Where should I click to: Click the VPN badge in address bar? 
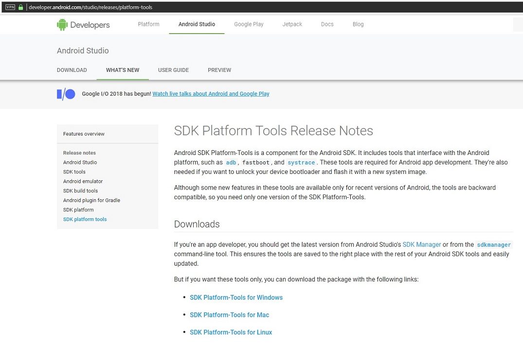coord(10,7)
